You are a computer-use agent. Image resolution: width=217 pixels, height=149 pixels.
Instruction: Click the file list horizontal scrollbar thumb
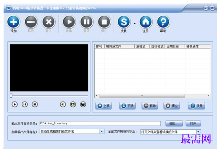point(142,96)
